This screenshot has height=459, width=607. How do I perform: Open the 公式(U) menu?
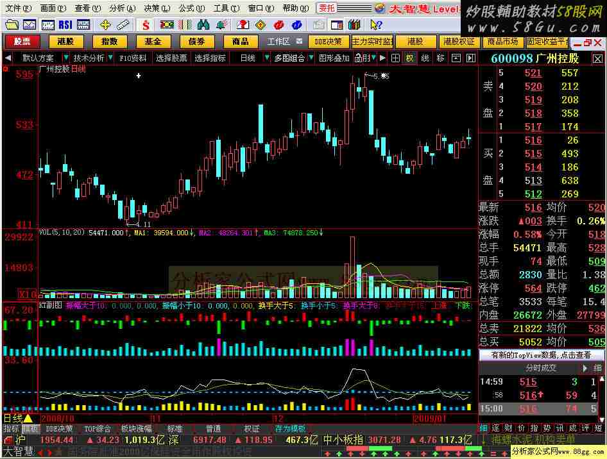tap(192, 8)
